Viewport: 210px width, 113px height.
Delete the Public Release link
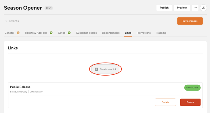click(190, 102)
